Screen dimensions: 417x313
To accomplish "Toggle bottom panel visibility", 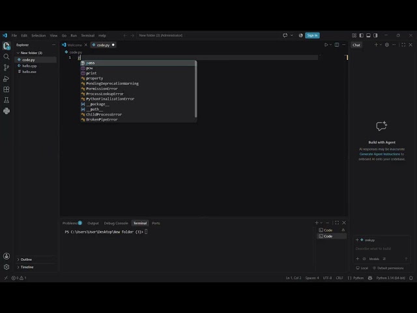I will tap(368, 35).
